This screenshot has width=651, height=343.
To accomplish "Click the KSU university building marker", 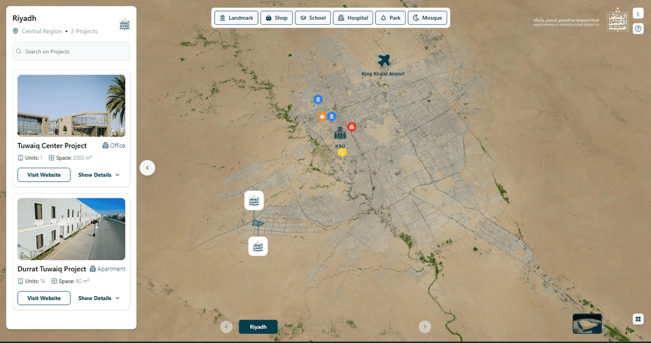I will point(340,133).
